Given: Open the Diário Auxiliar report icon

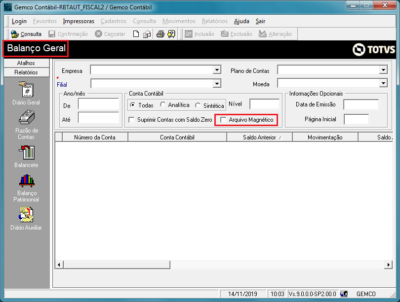Looking at the screenshot, I should point(26,214).
